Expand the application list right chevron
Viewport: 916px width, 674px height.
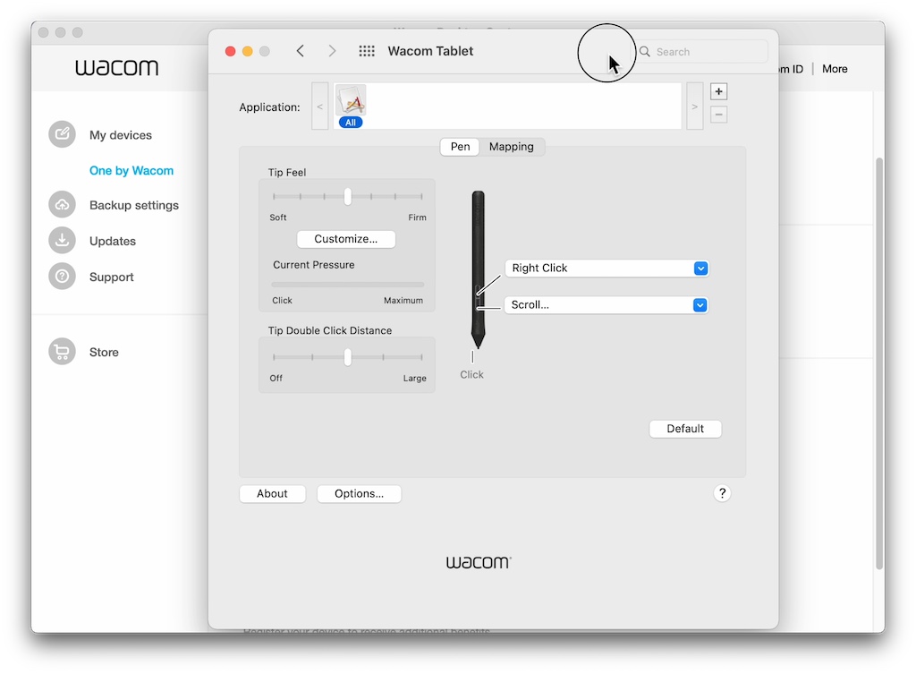point(694,106)
